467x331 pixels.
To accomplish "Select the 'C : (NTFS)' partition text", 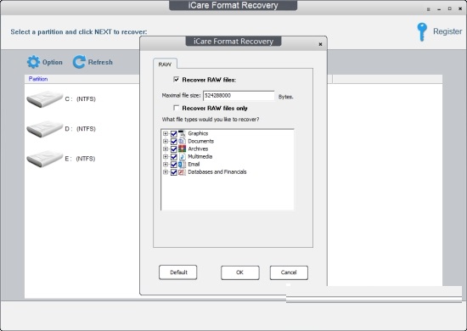I will (80, 99).
